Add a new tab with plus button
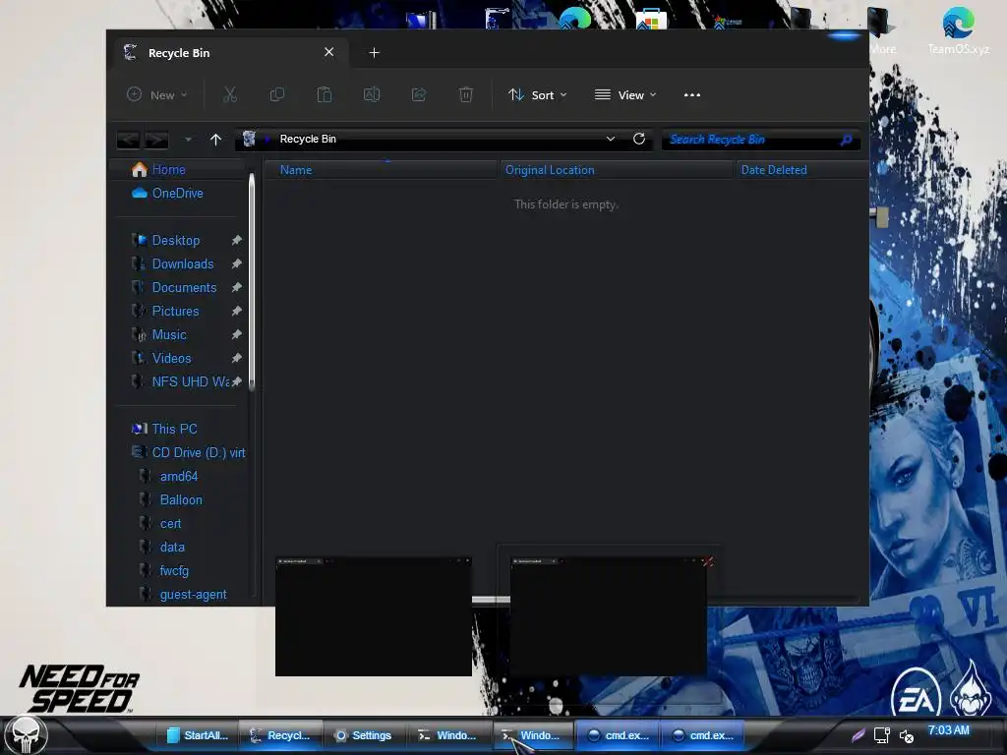This screenshot has height=755, width=1007. 375,53
